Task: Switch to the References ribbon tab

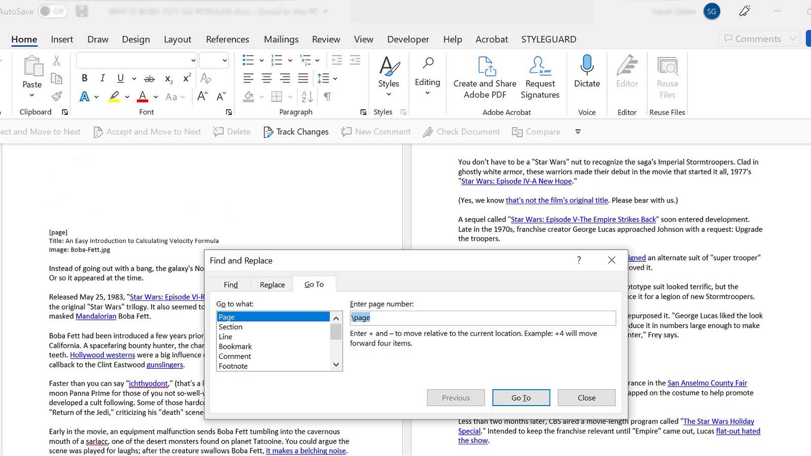Action: pyautogui.click(x=227, y=39)
